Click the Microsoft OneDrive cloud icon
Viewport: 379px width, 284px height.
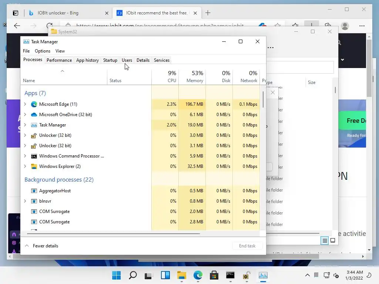pyautogui.click(x=34, y=115)
